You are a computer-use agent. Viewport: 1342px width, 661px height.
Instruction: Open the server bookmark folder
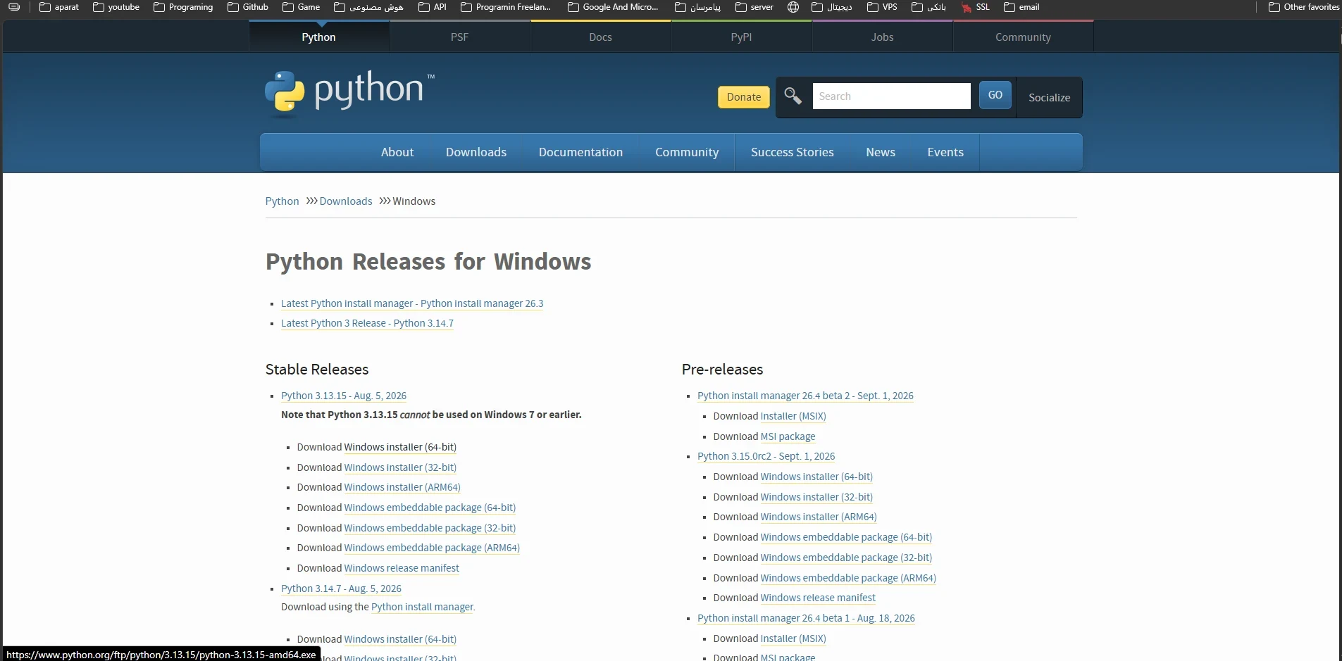(x=754, y=7)
